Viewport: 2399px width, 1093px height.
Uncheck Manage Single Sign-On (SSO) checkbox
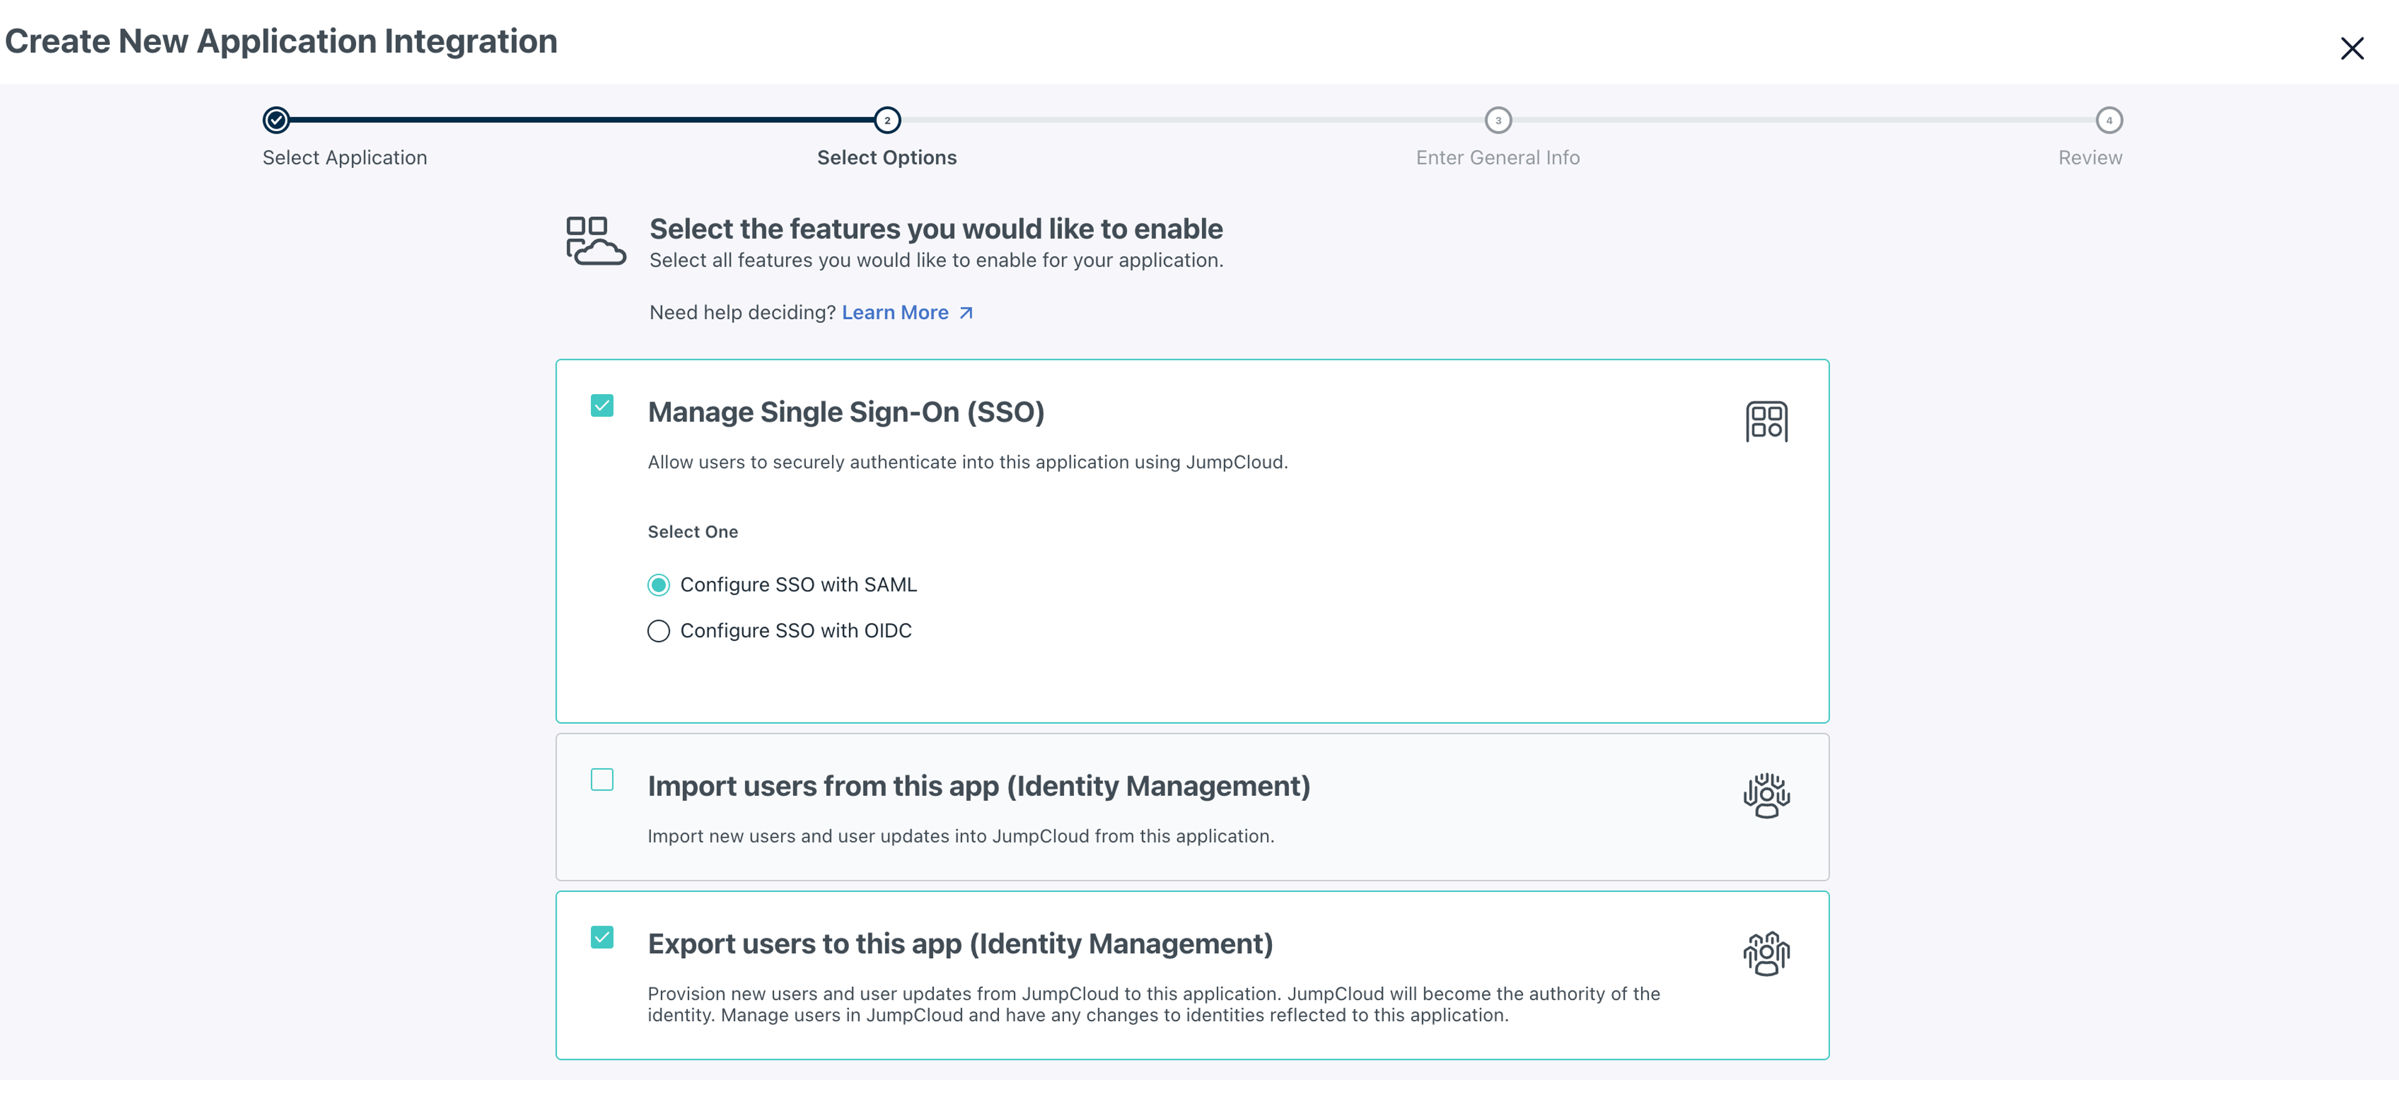(x=602, y=406)
